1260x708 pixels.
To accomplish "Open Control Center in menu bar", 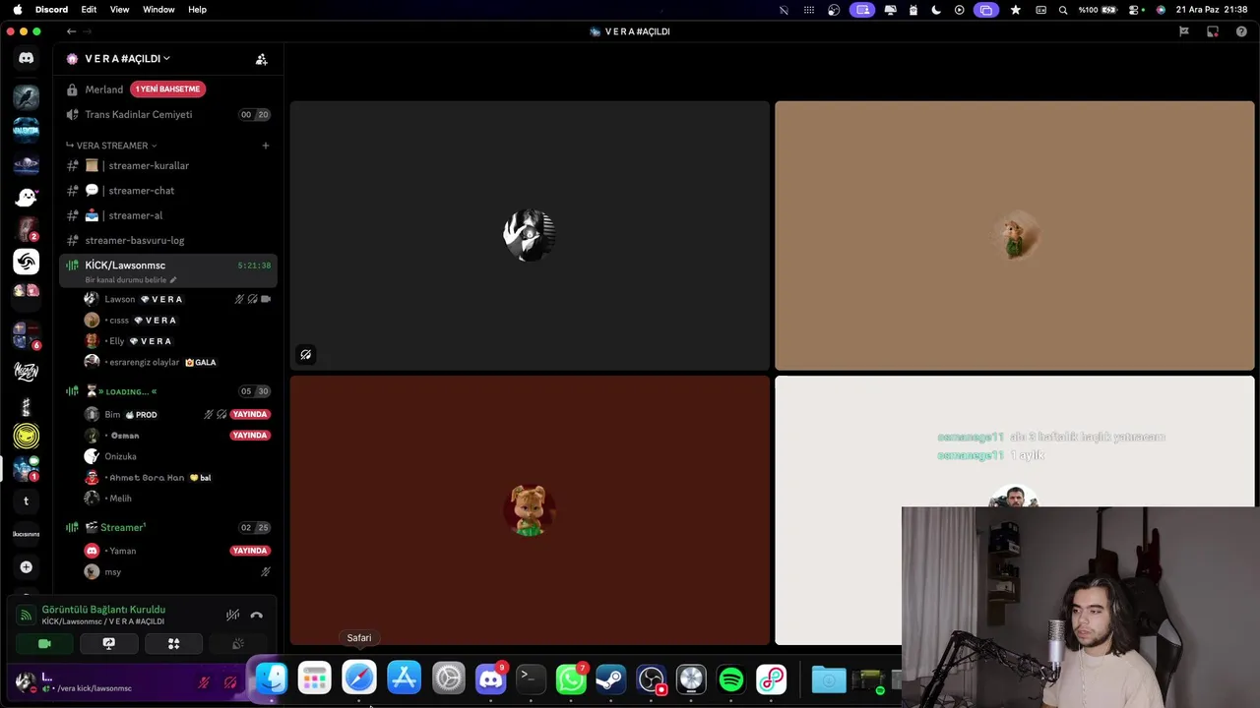I will pos(1134,10).
